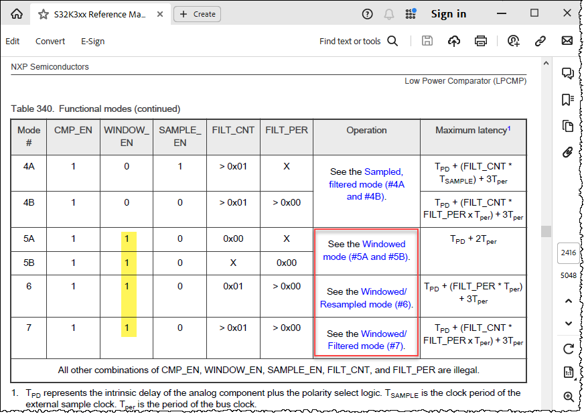Open Find text or tools search
The image size is (584, 414).
coord(392,41)
